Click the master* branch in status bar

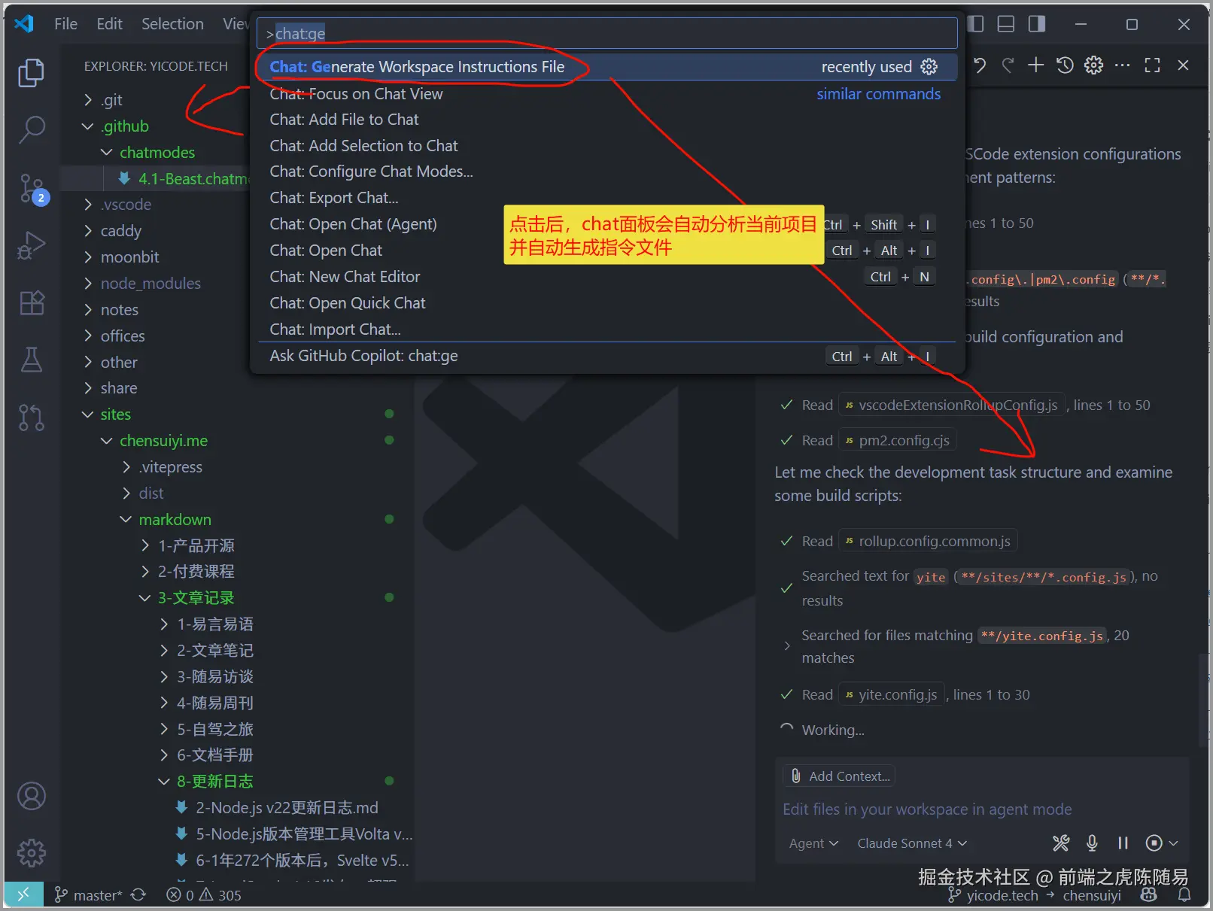[87, 894]
